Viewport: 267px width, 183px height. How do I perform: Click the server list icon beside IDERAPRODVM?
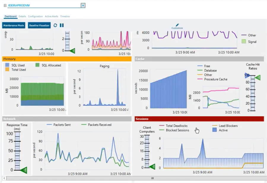tap(5, 5)
